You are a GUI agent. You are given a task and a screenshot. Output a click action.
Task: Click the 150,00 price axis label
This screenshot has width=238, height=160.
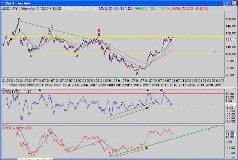231,19
